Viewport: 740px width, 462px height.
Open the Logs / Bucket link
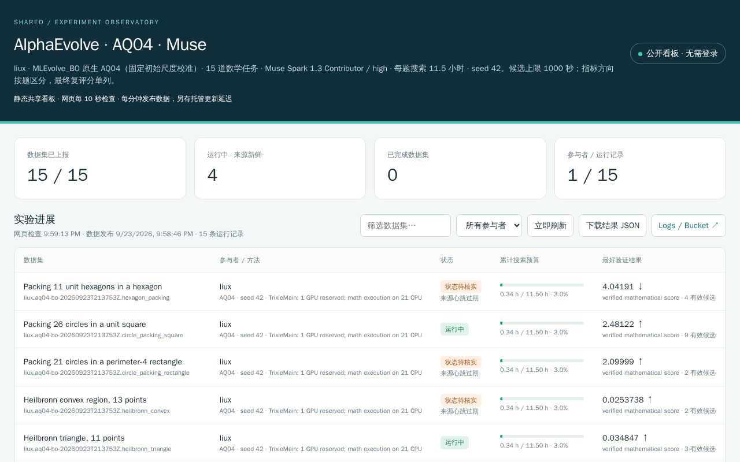(689, 225)
